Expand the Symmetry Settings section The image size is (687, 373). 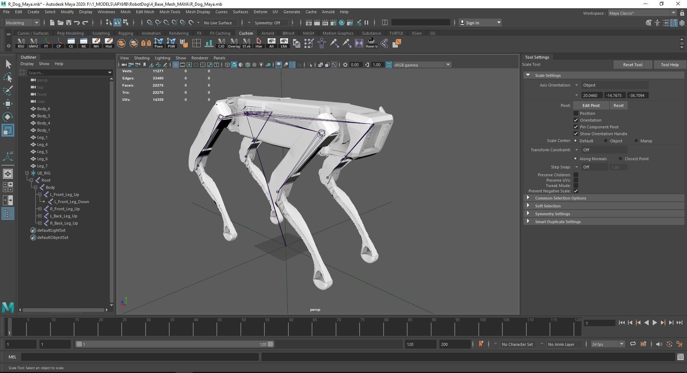click(604, 214)
